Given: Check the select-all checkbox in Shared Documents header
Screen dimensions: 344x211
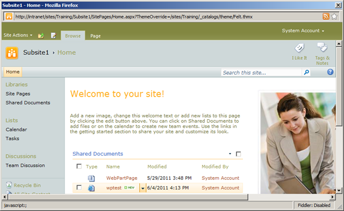Looking at the screenshot, I should tap(79, 166).
